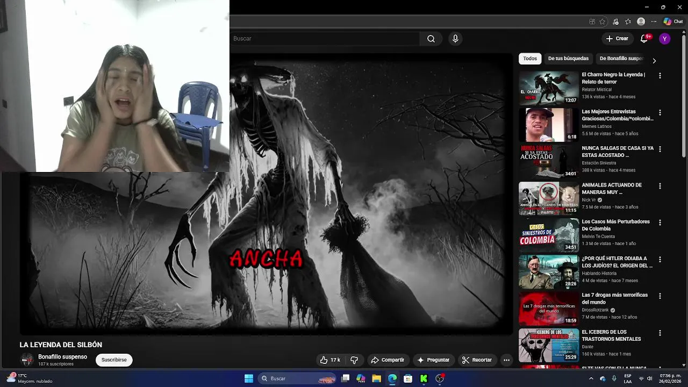Image resolution: width=688 pixels, height=387 pixels.
Task: Open Windows Start menu
Action: (x=249, y=378)
